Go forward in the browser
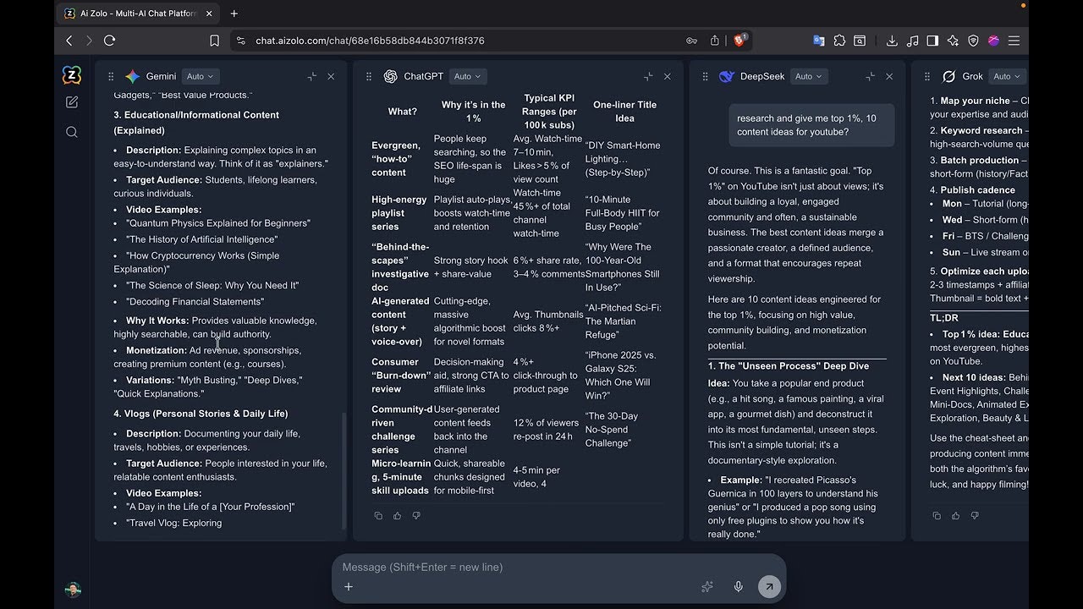This screenshot has height=609, width=1083. (x=89, y=41)
